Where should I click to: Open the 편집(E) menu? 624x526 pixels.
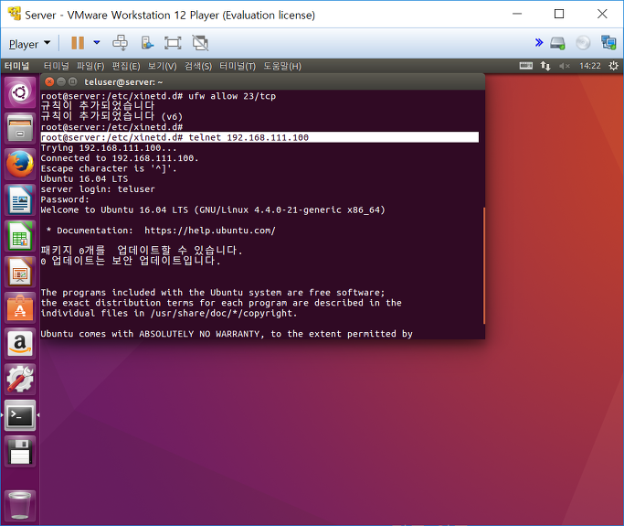[x=126, y=66]
